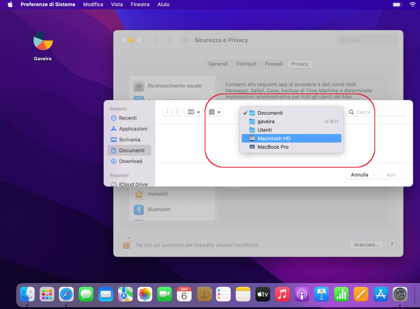
Task: Select Recenti in the sidebar
Action: pos(129,118)
